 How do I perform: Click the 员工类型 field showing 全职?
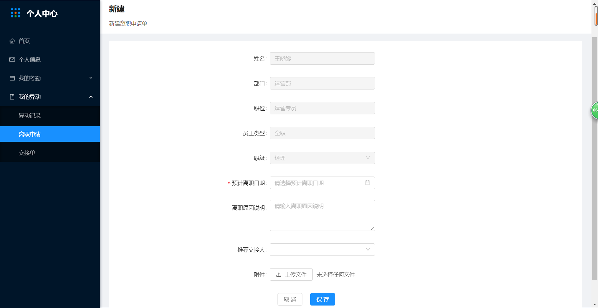coord(322,133)
